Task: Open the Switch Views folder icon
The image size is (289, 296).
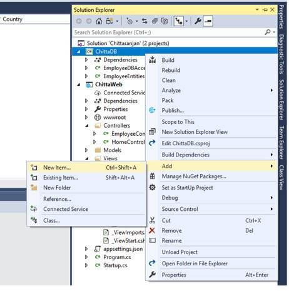Action: point(109,21)
